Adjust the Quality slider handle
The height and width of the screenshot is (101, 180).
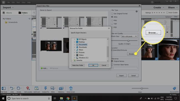coord(128,41)
